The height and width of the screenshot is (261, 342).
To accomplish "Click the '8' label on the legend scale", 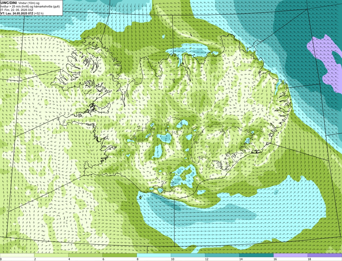I will [x=138, y=259].
